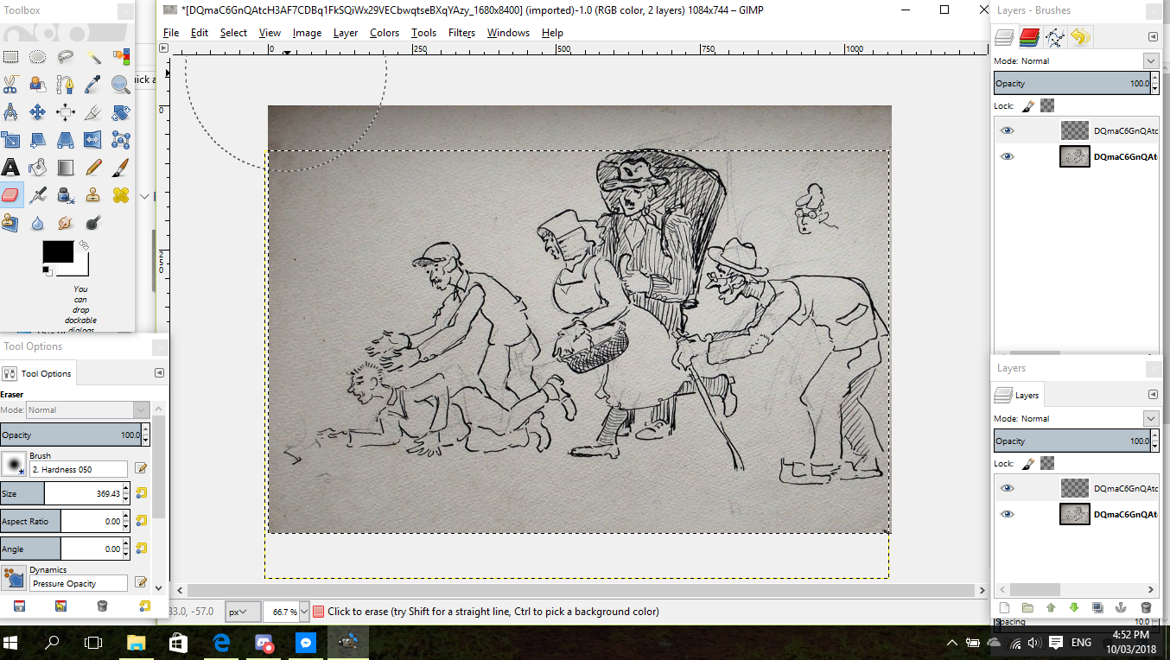1170x660 pixels.
Task: Toggle visibility of bold layer in upper panel
Action: point(1007,156)
